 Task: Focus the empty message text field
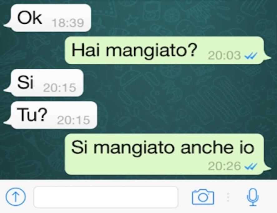click(106, 197)
